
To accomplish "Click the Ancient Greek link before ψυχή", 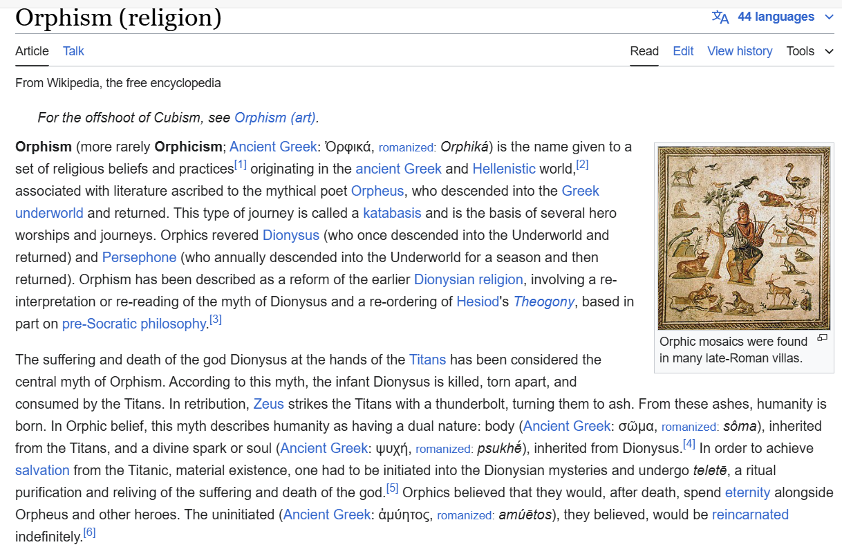I will pyautogui.click(x=324, y=448).
